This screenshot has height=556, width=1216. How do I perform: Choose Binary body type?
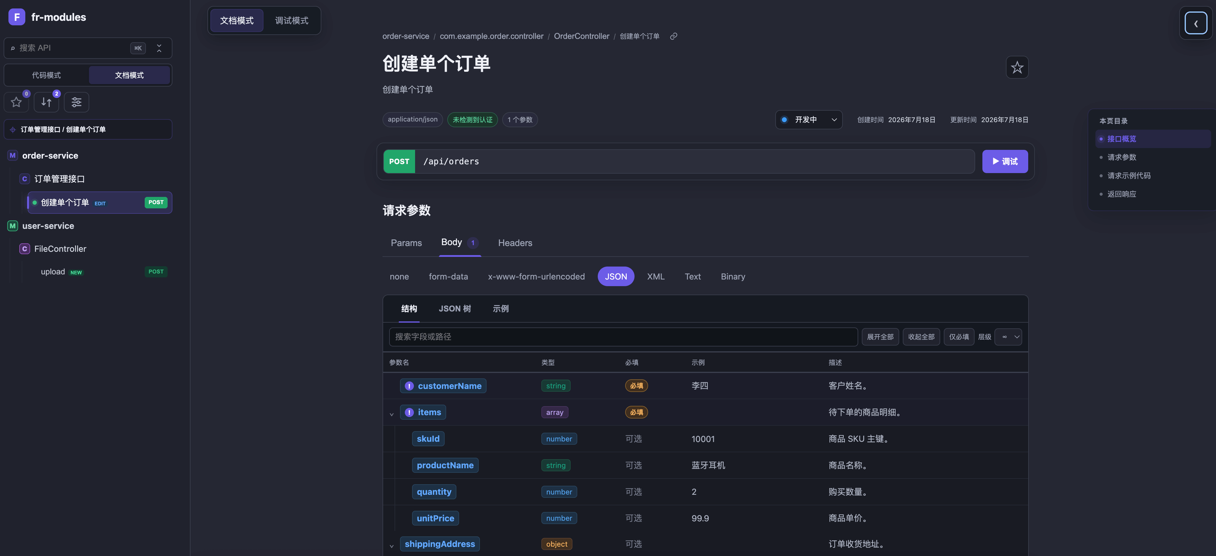pyautogui.click(x=733, y=276)
